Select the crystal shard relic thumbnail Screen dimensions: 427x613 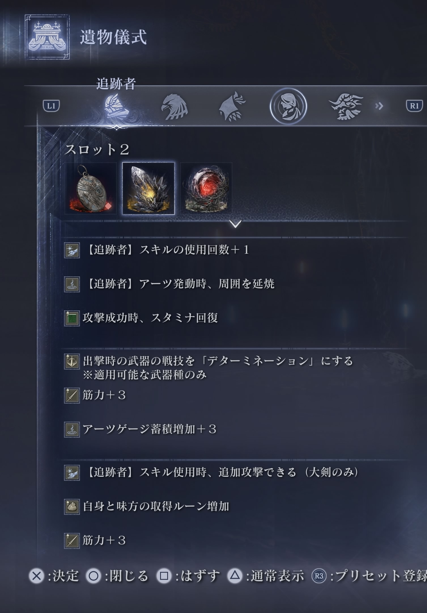point(148,188)
